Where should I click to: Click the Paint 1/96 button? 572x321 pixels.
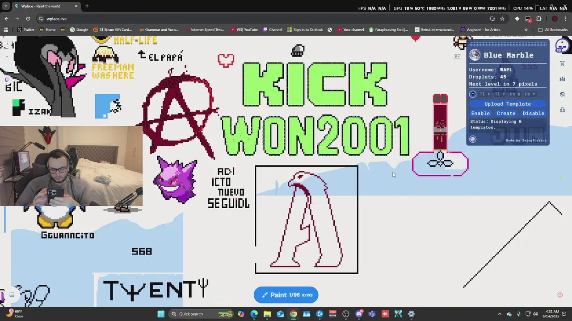coord(286,295)
